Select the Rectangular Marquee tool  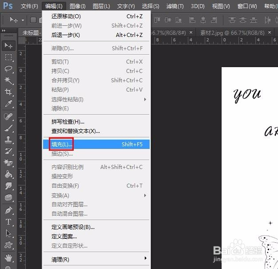tap(8, 57)
